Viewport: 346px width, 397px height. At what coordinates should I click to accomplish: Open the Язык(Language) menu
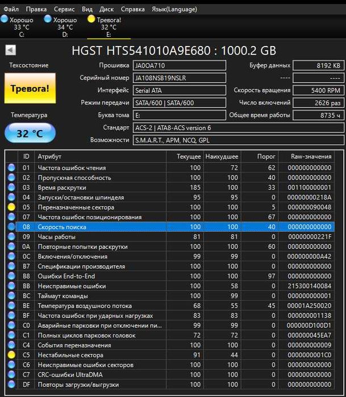[174, 9]
